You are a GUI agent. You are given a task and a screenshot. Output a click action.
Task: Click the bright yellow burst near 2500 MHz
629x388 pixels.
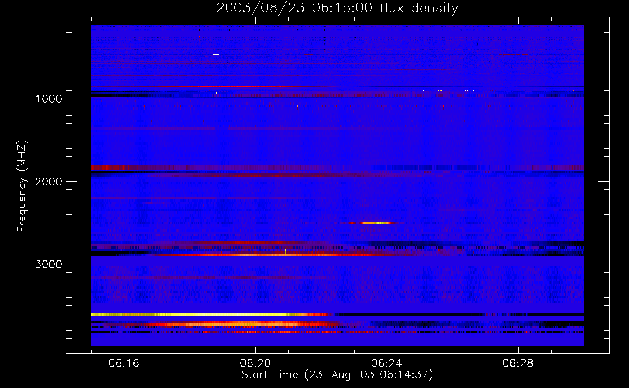pos(376,223)
